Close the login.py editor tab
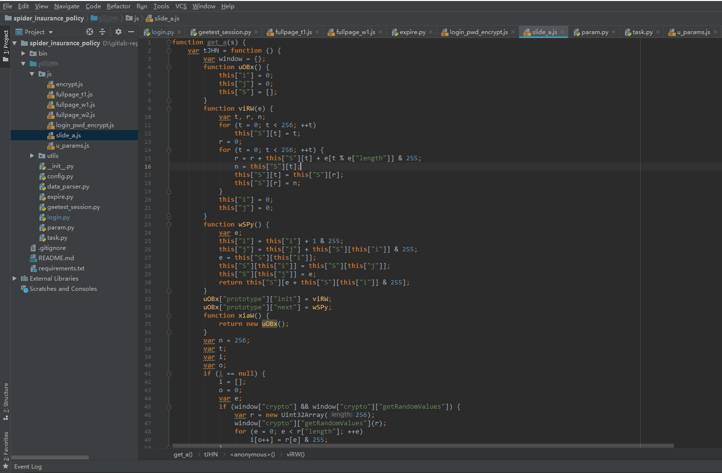The image size is (722, 473). coord(179,32)
